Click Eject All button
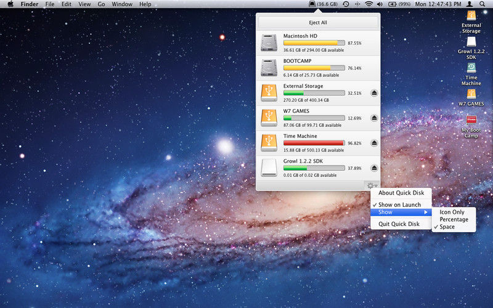Viewport: 493px width, 308px height. (318, 23)
